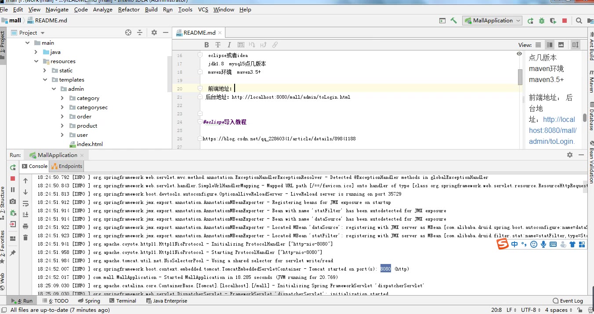Screen dimensions: 594x314
Task: Show preview only view mode
Action: click(561, 45)
